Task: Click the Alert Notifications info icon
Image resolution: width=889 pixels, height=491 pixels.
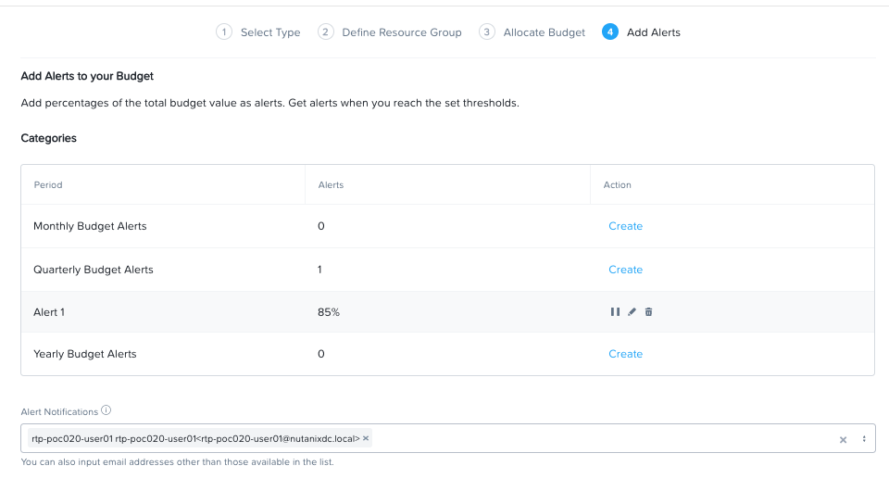Action: (x=106, y=410)
